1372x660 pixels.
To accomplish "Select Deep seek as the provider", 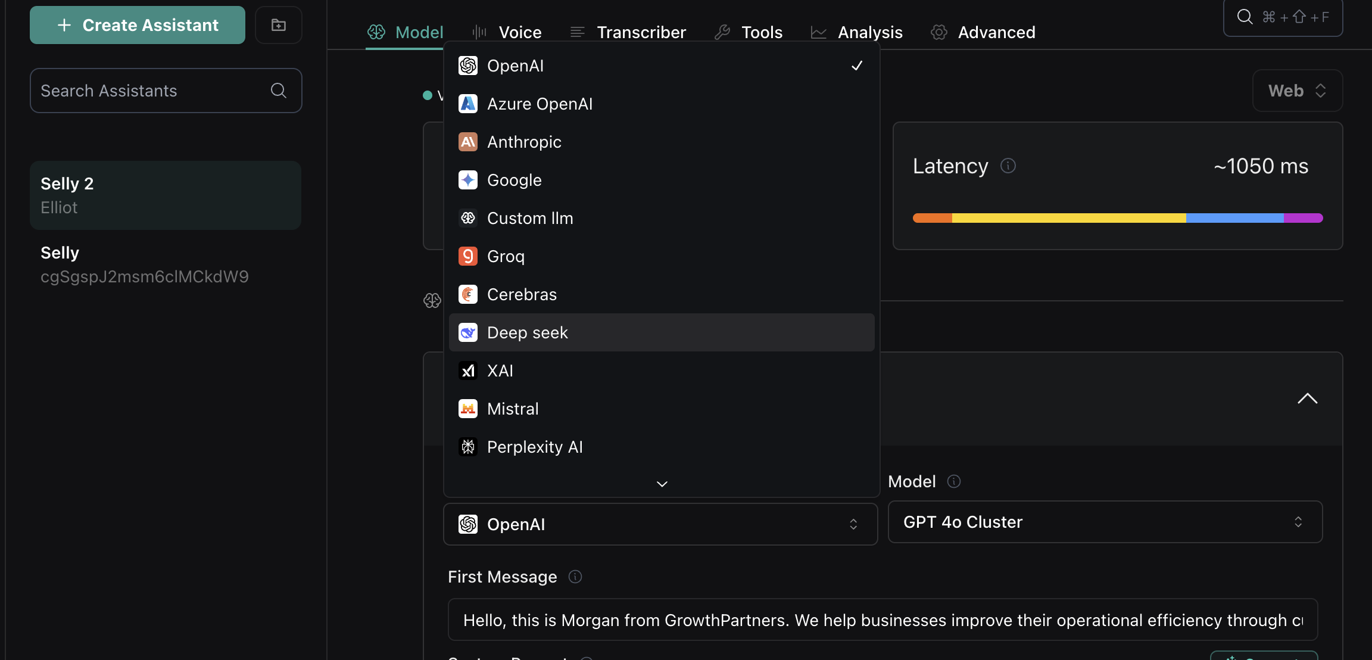I will click(528, 332).
